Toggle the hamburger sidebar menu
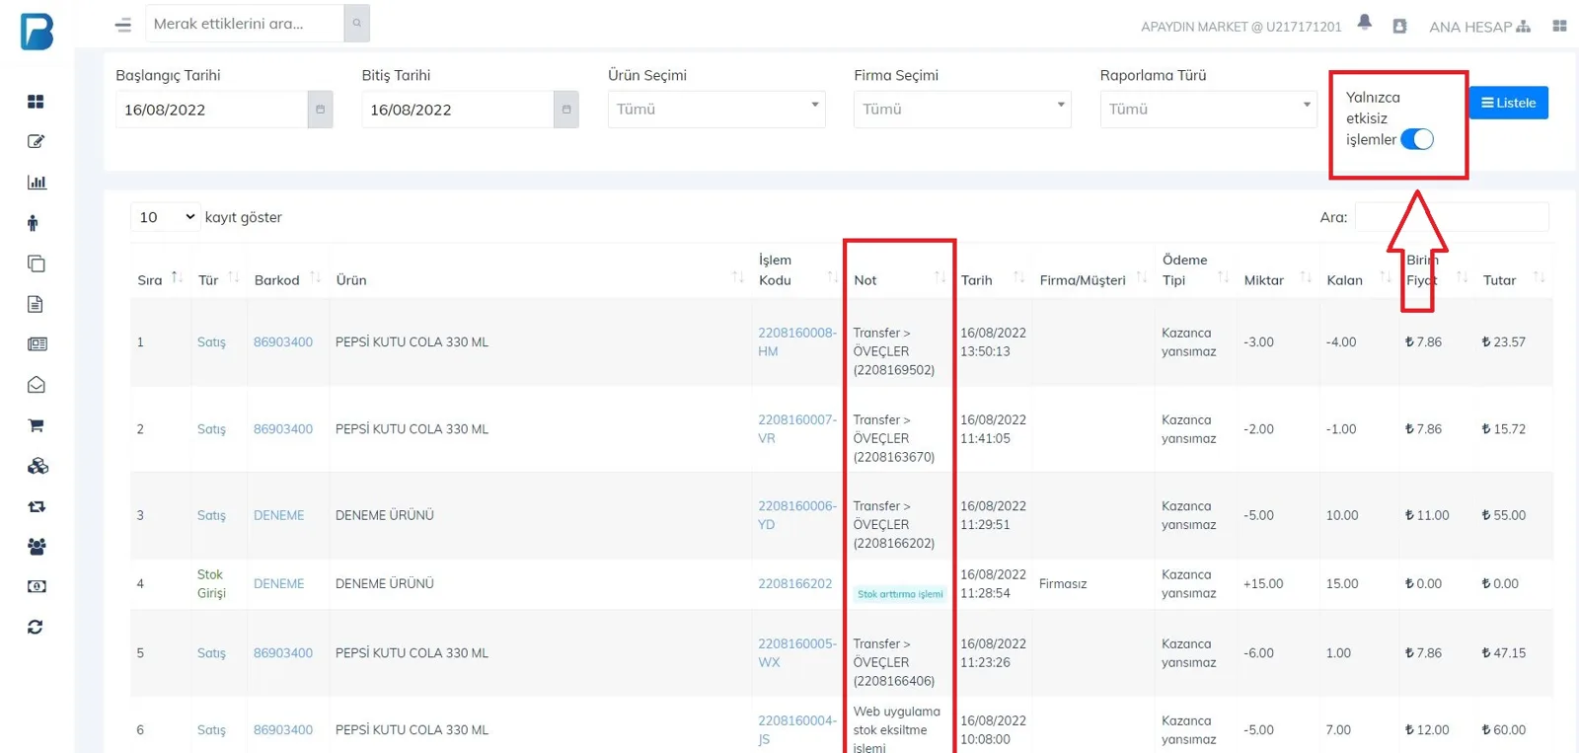This screenshot has width=1579, height=753. [x=123, y=25]
